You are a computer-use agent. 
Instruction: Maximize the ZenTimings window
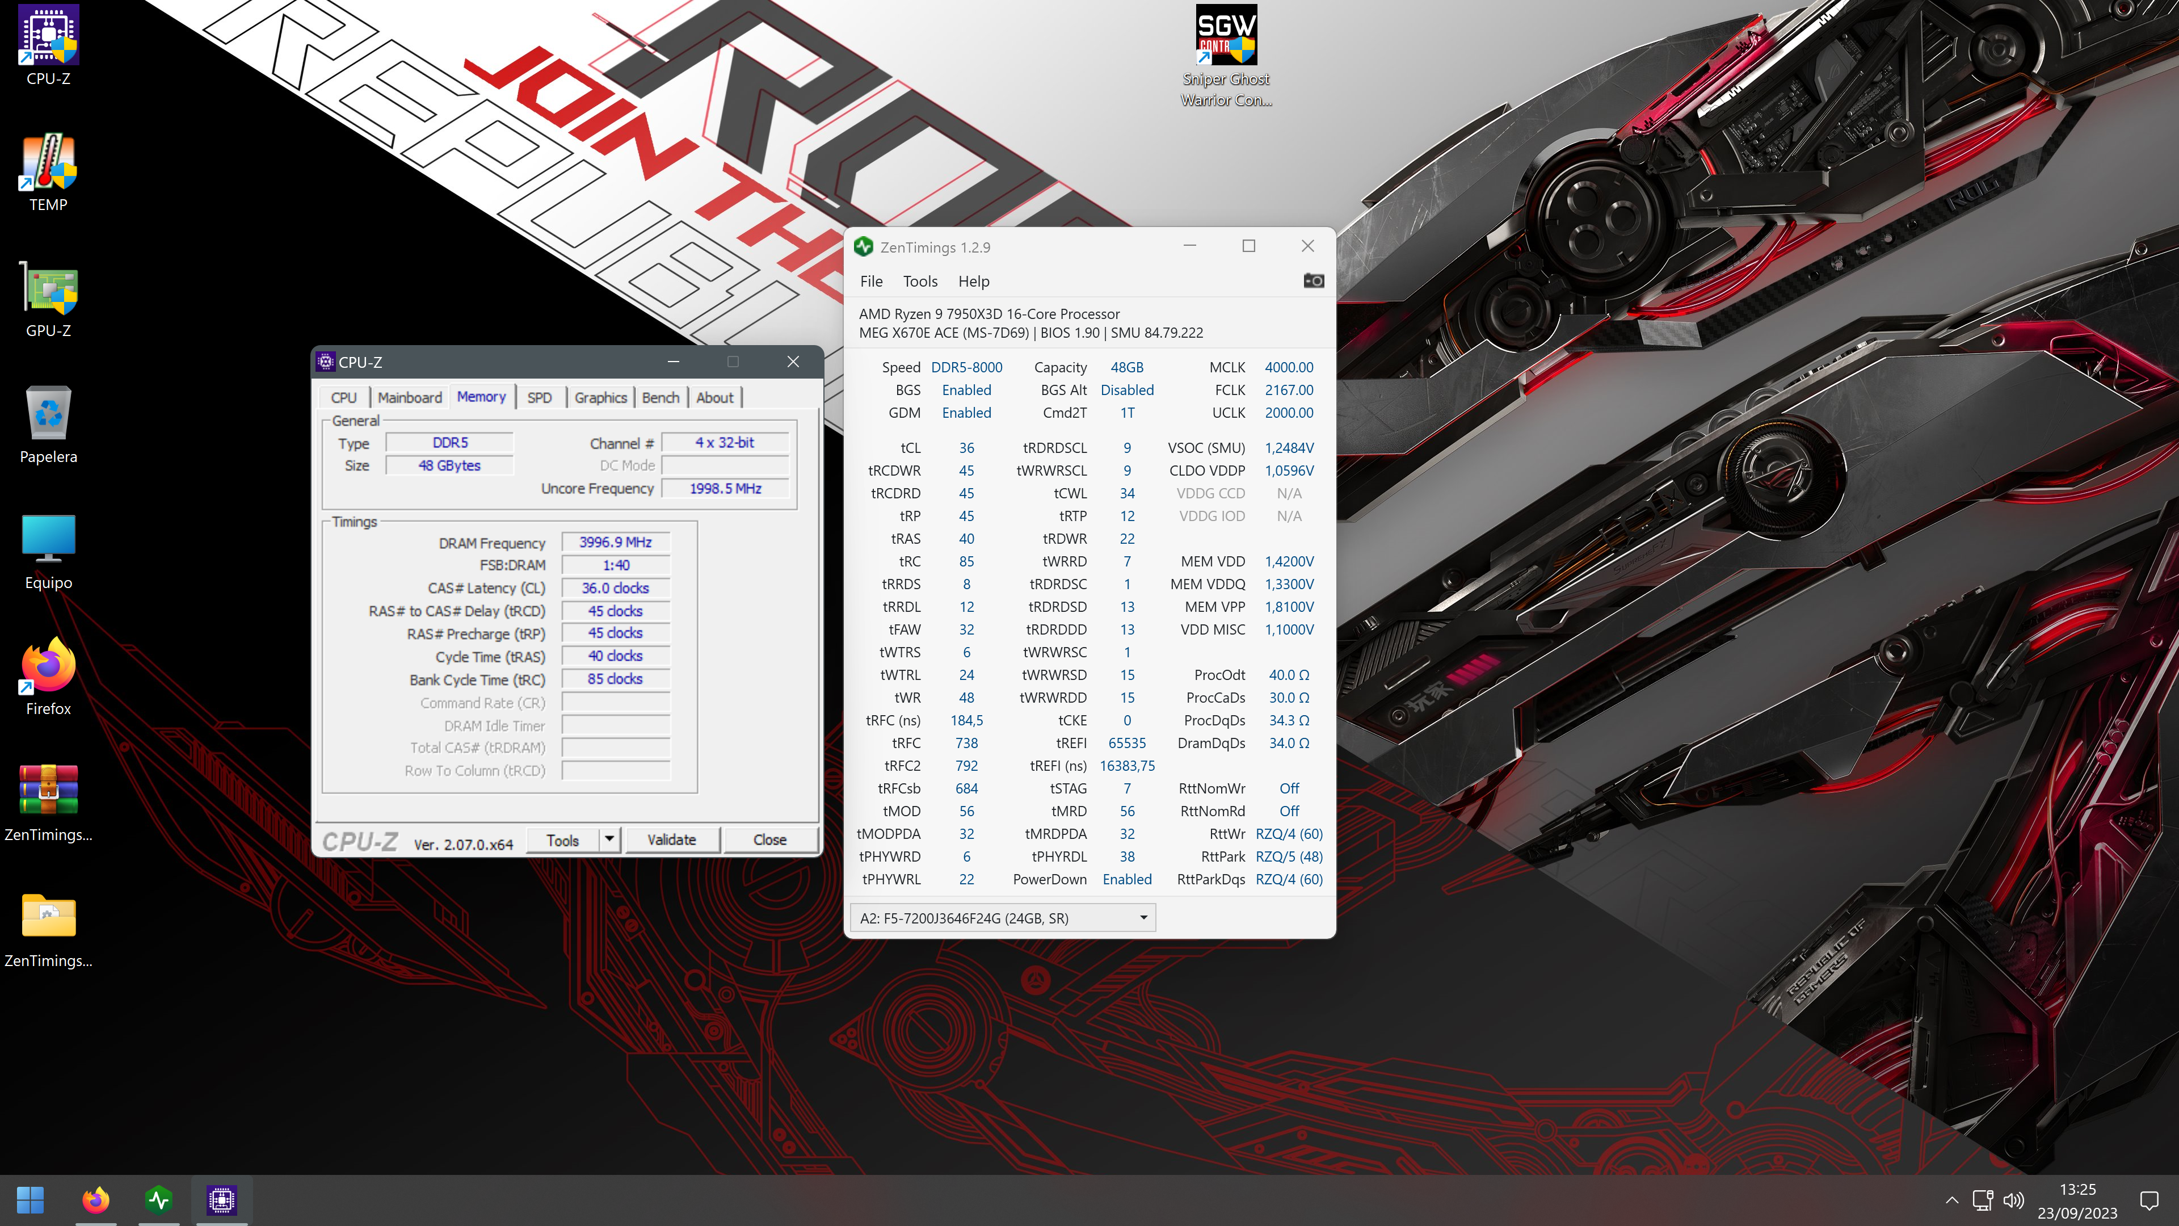coord(1248,246)
